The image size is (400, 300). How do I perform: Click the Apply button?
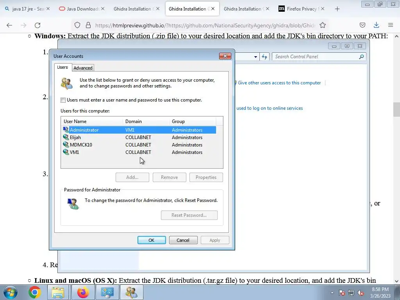(215, 240)
